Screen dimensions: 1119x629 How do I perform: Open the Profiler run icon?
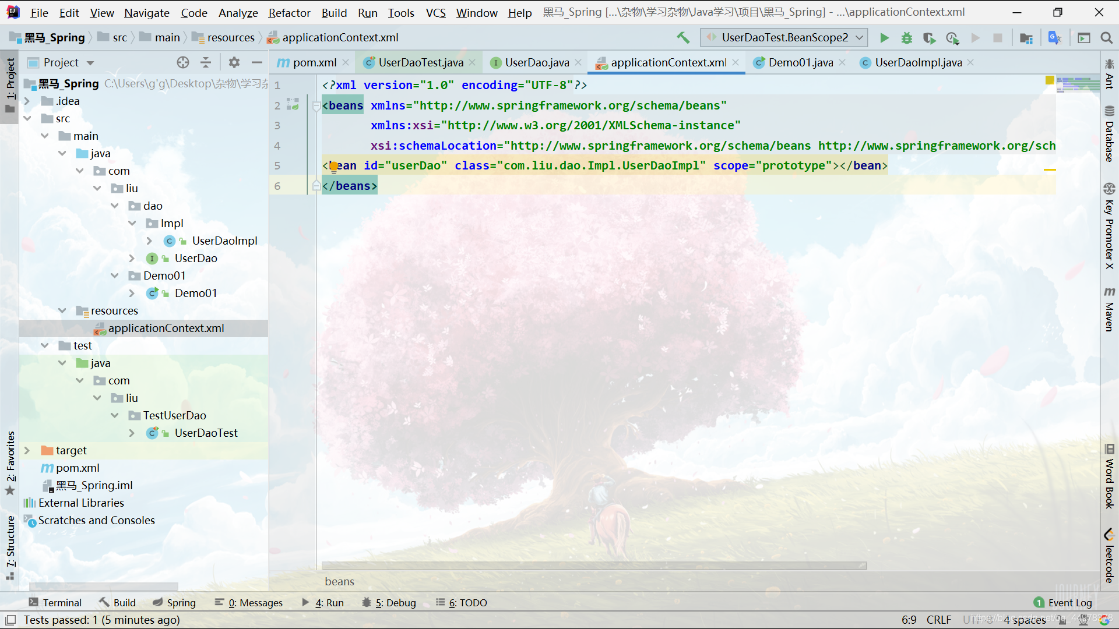click(x=952, y=38)
